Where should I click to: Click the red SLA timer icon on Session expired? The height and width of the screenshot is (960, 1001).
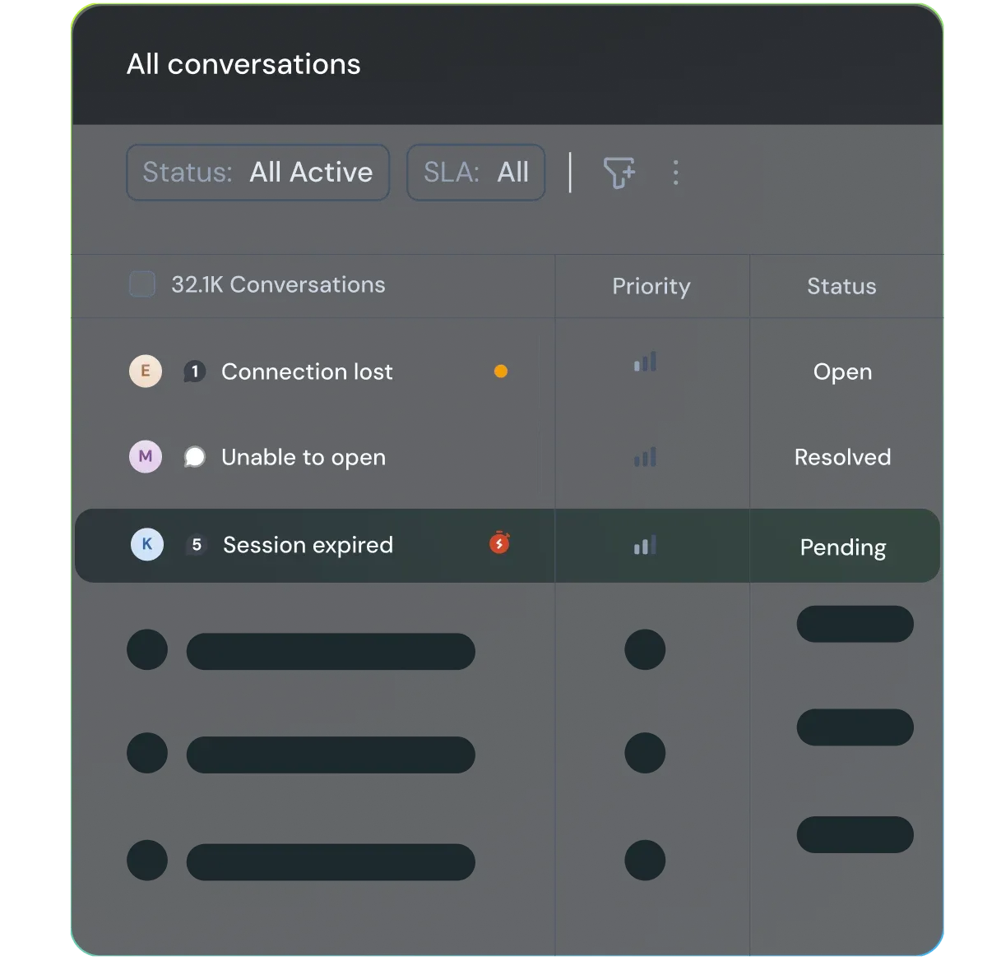tap(499, 542)
